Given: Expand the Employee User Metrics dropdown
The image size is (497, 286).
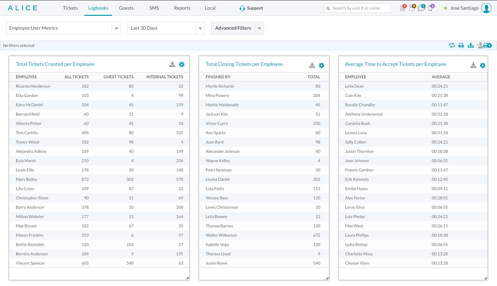Looking at the screenshot, I should (x=116, y=28).
